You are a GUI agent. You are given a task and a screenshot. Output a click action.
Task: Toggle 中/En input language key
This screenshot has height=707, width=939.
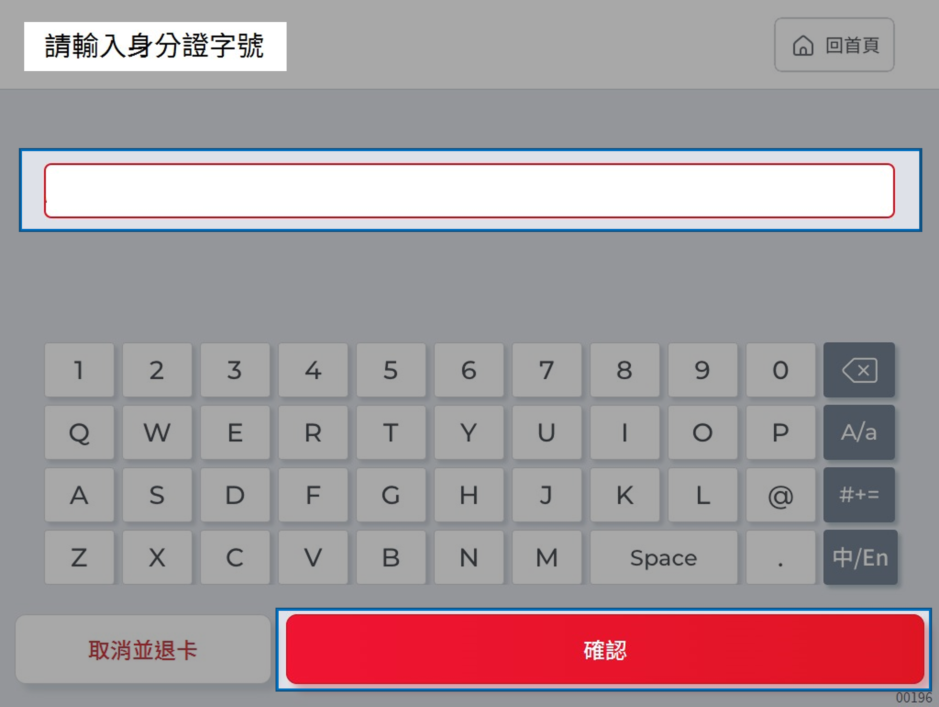860,557
